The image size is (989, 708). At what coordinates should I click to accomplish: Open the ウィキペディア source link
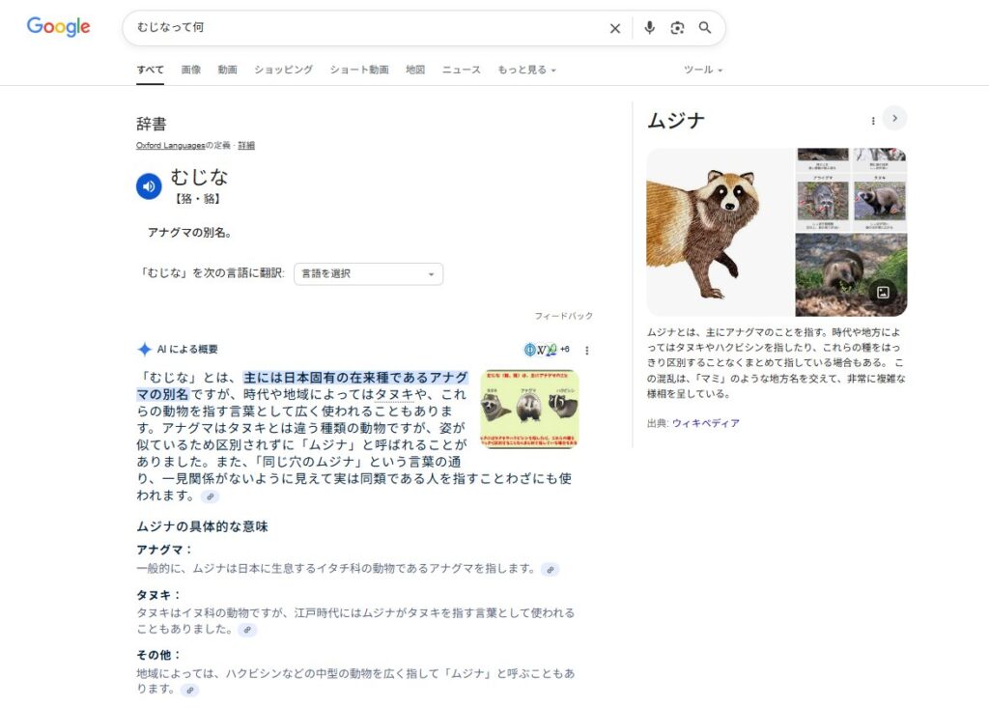(x=705, y=423)
